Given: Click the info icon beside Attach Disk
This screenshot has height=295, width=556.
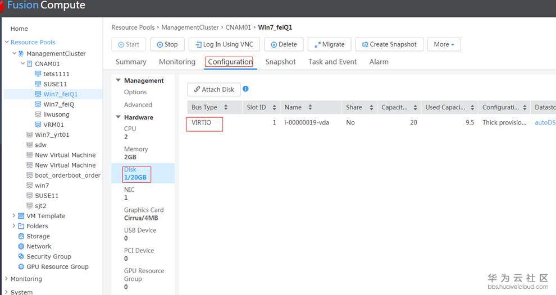Looking at the screenshot, I should (x=245, y=89).
